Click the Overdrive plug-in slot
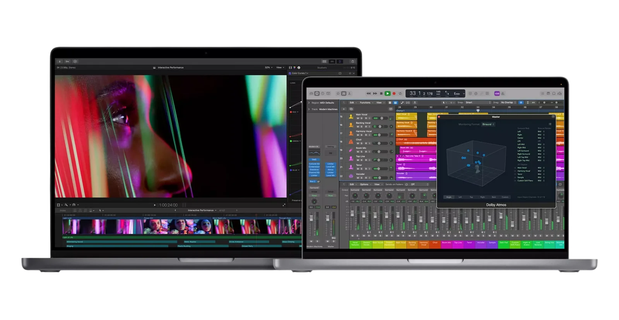The height and width of the screenshot is (320, 619). tap(314, 169)
